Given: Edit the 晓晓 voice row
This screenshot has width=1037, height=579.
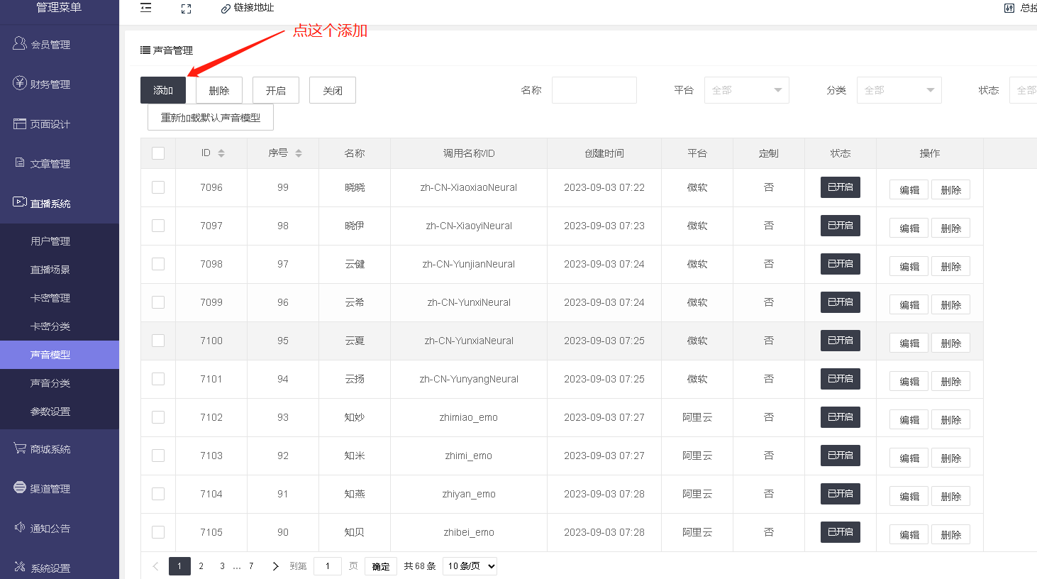Looking at the screenshot, I should coord(909,189).
